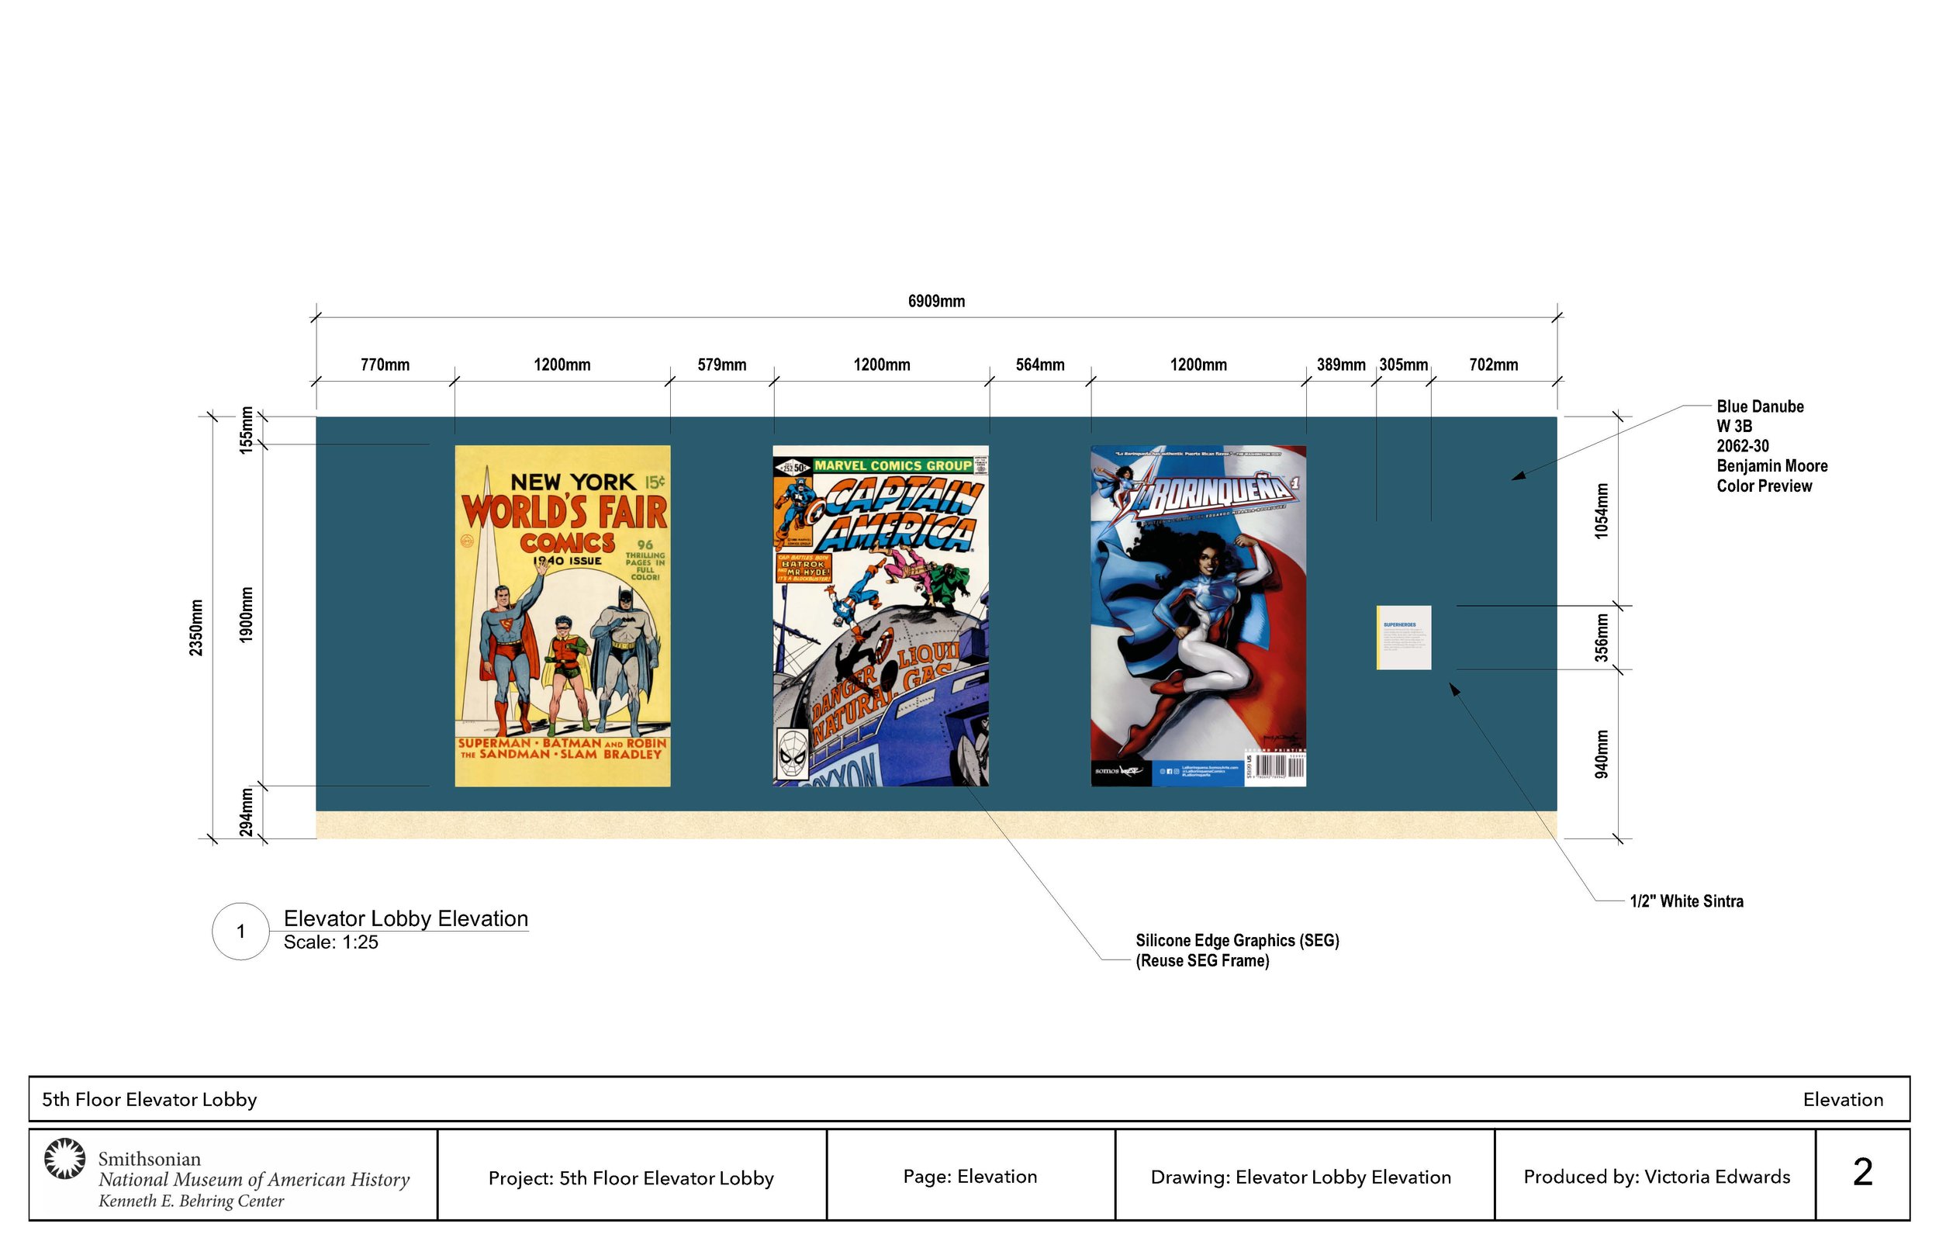1939x1255 pixels.
Task: Select the 6909mm overall dimension
Action: click(936, 301)
